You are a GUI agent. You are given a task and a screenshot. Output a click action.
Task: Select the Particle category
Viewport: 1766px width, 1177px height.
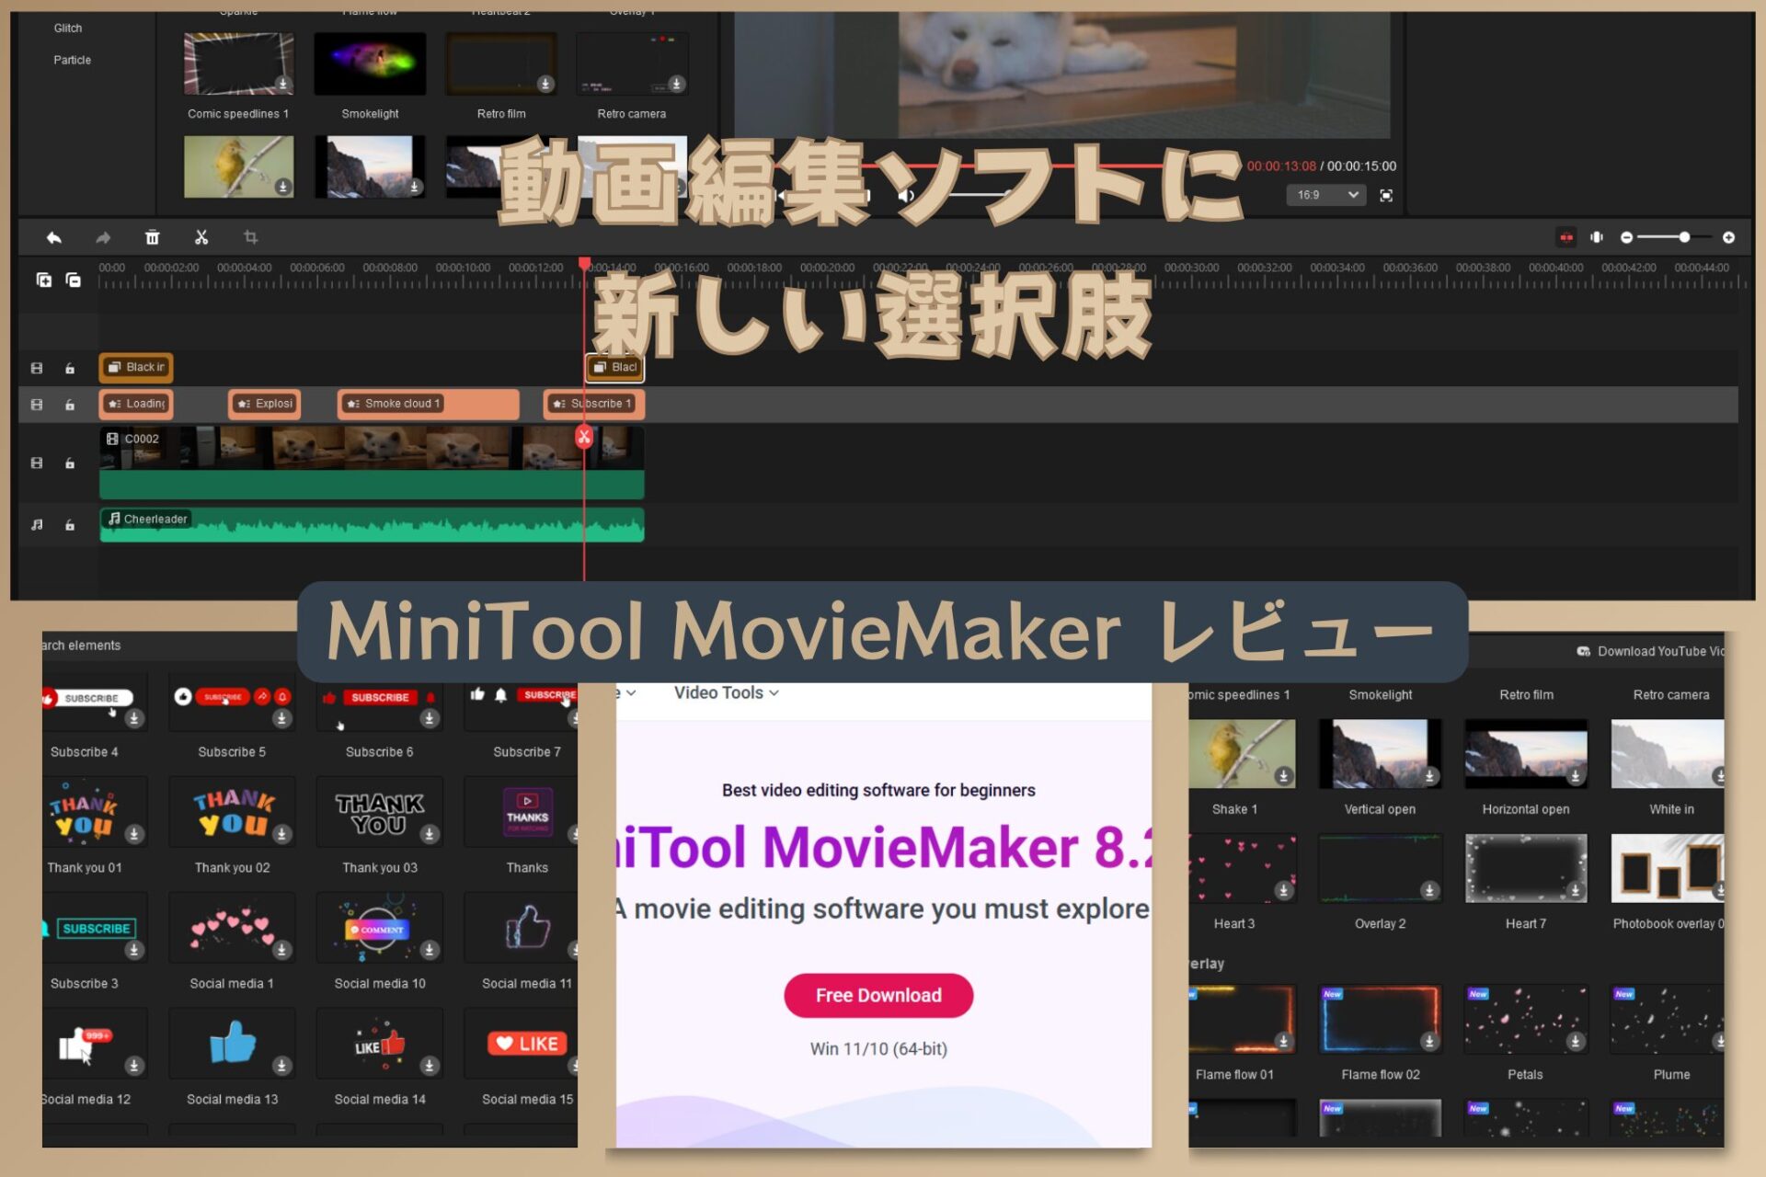(x=73, y=61)
